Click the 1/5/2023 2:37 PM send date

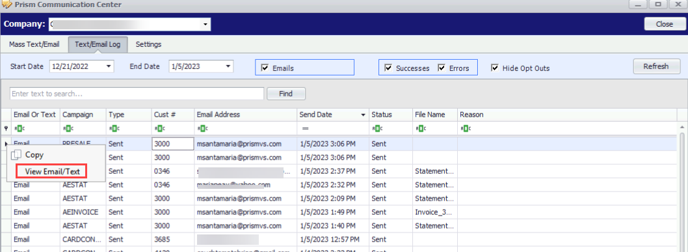click(x=333, y=171)
